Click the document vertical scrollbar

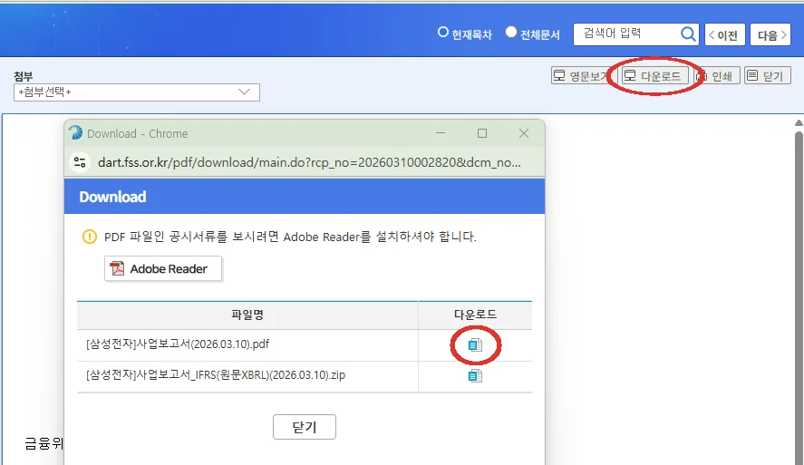[799, 297]
